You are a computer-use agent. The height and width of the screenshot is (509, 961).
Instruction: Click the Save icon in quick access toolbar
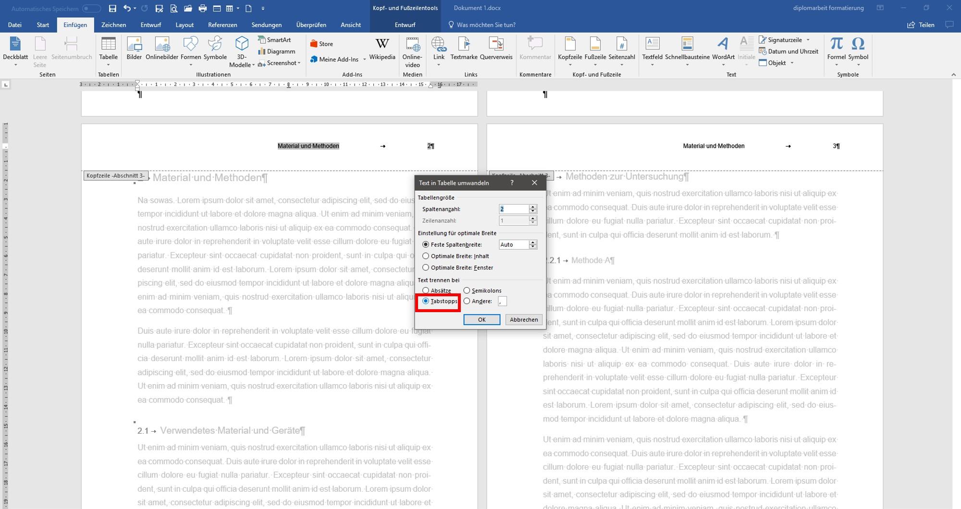pyautogui.click(x=112, y=8)
